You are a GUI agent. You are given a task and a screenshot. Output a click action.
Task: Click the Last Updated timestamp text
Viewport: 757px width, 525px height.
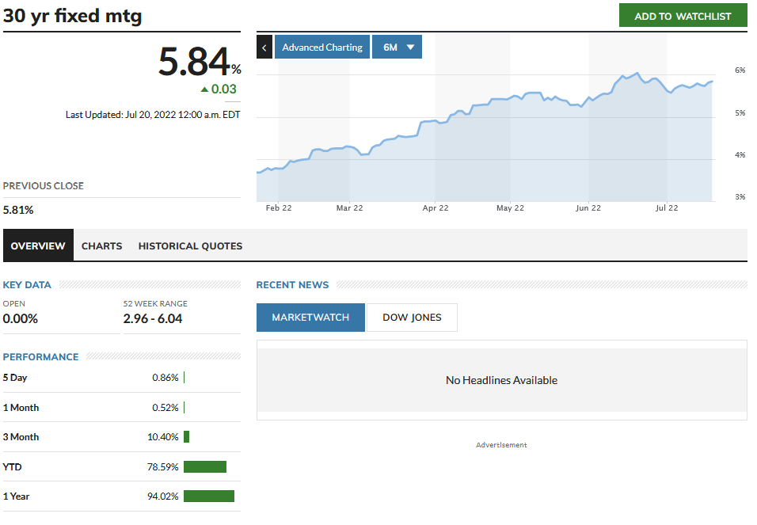click(x=153, y=115)
